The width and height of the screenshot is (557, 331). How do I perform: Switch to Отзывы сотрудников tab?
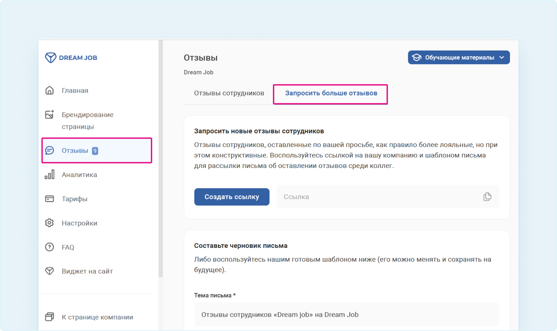[229, 93]
